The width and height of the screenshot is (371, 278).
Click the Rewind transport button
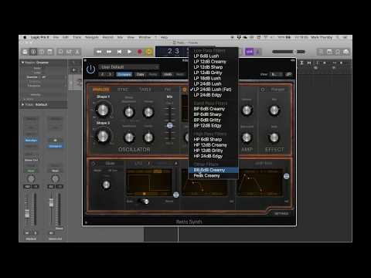(99, 52)
